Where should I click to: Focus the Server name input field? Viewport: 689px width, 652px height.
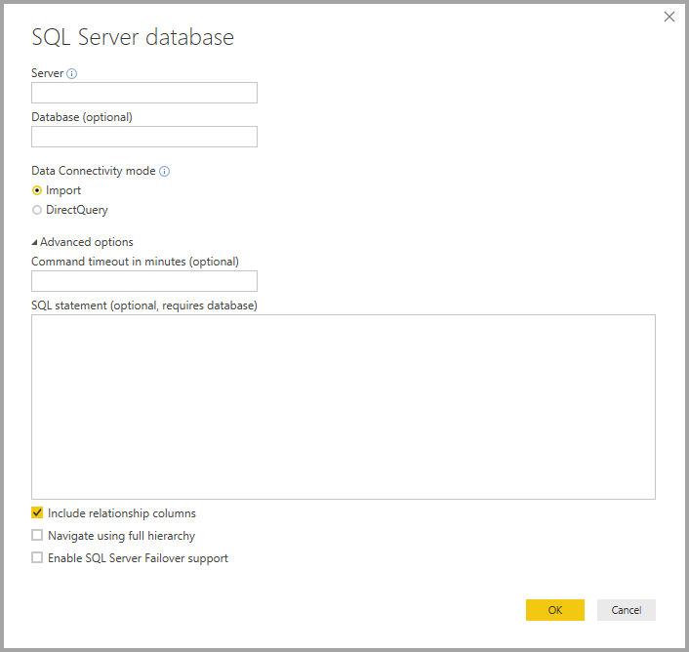coord(144,93)
